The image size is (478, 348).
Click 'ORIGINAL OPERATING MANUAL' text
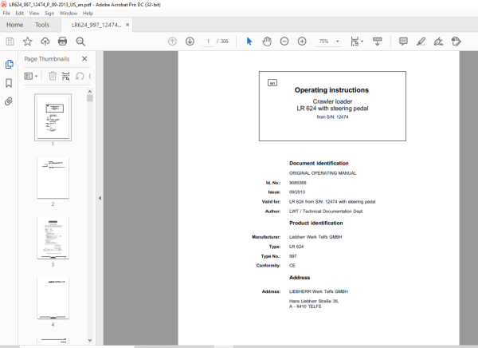click(x=323, y=173)
